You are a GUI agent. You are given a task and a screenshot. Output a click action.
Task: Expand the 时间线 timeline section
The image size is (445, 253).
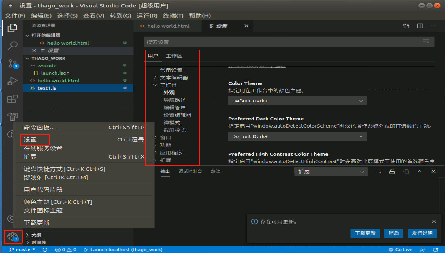[27, 242]
